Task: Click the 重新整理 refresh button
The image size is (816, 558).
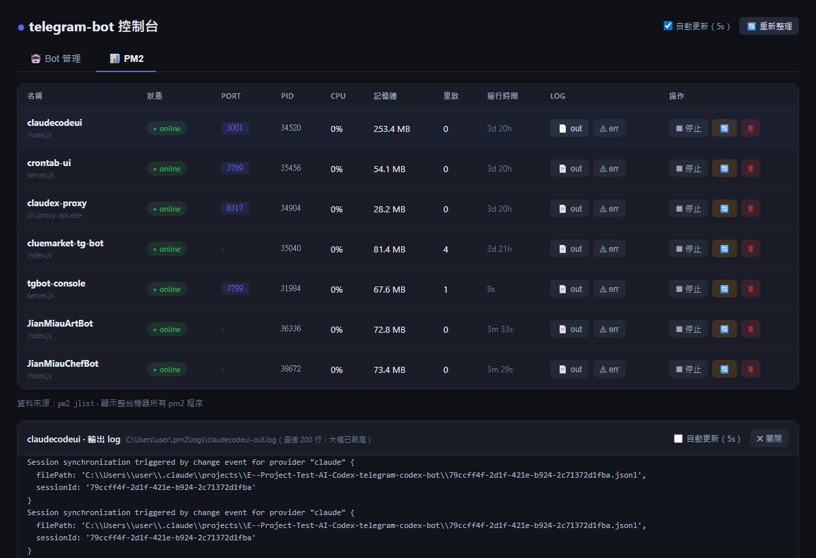Action: 769,26
